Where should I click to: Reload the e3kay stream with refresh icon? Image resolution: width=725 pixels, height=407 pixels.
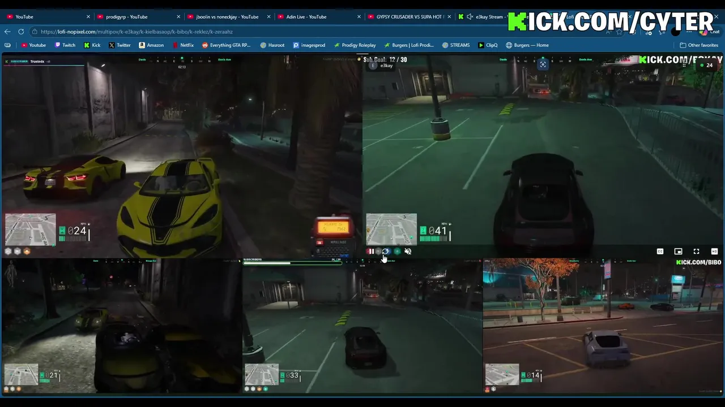click(x=386, y=252)
